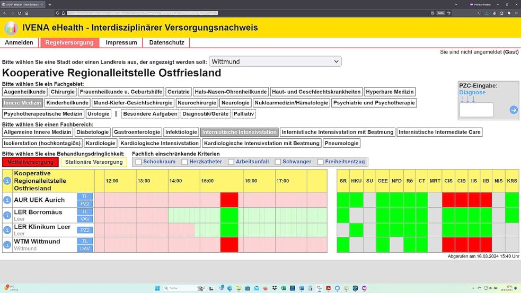The width and height of the screenshot is (521, 293).
Task: Select Diagnostik/Geräte category
Action: pos(205,113)
